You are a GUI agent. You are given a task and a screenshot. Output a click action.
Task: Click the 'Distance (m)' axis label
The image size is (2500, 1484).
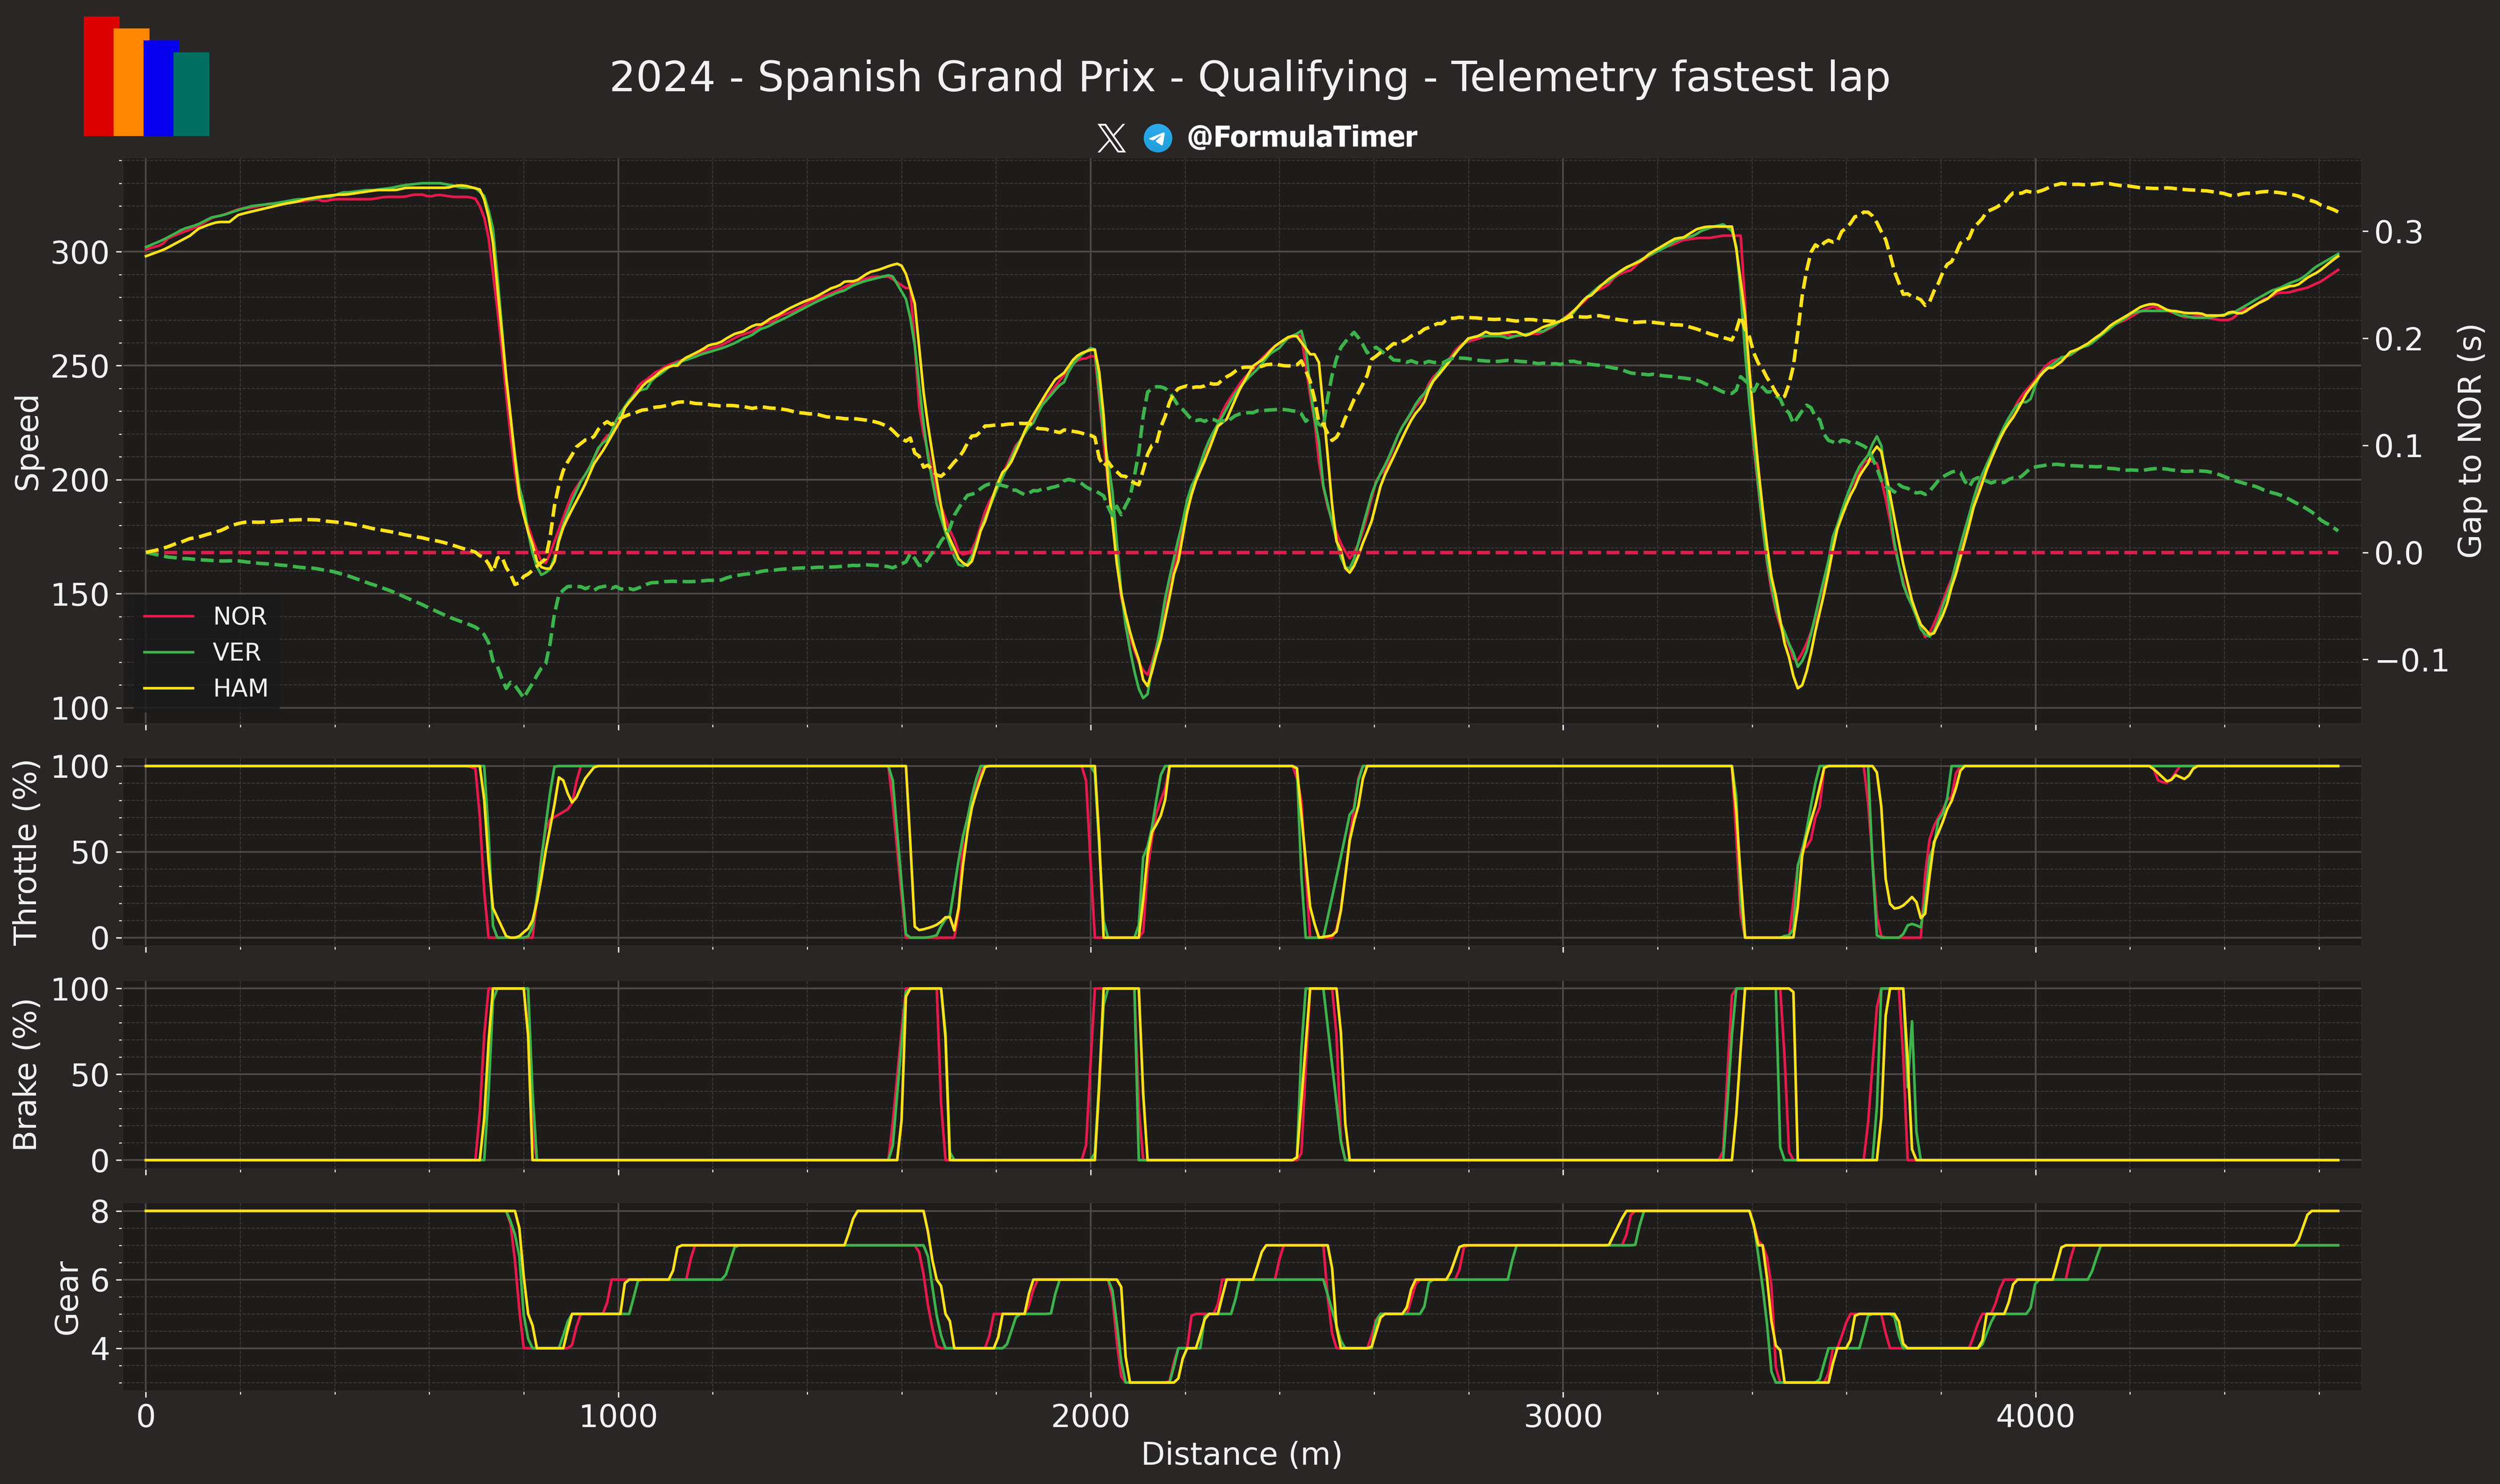[x=1241, y=1453]
